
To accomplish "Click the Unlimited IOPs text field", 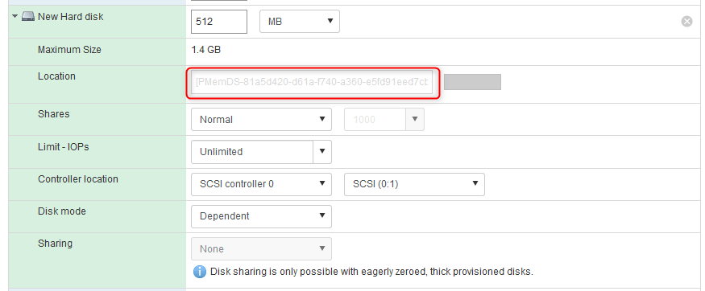I will (251, 152).
